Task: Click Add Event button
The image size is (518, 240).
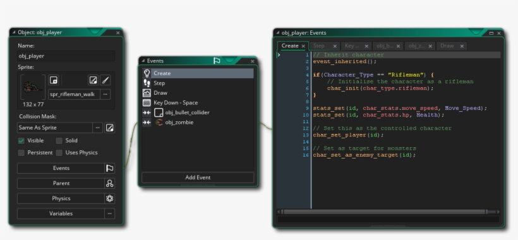Action: click(x=198, y=177)
